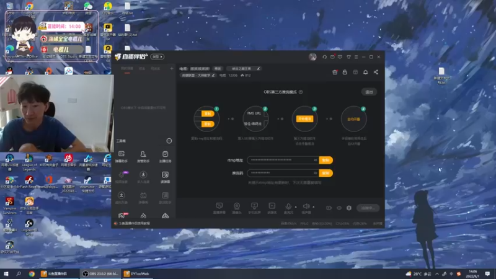Open the 多人连麦 tool
The width and height of the screenshot is (496, 279).
tap(143, 177)
